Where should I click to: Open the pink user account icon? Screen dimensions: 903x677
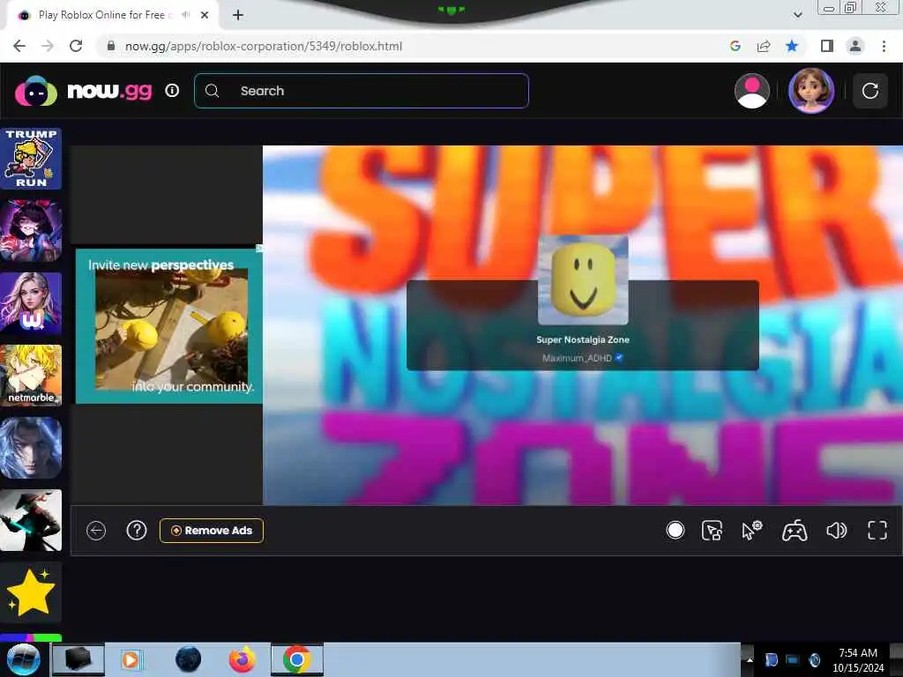[x=752, y=91]
